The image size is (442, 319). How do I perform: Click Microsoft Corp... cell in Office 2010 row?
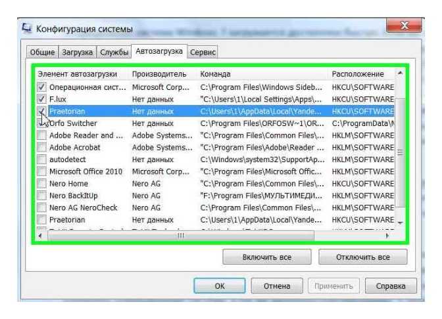160,171
